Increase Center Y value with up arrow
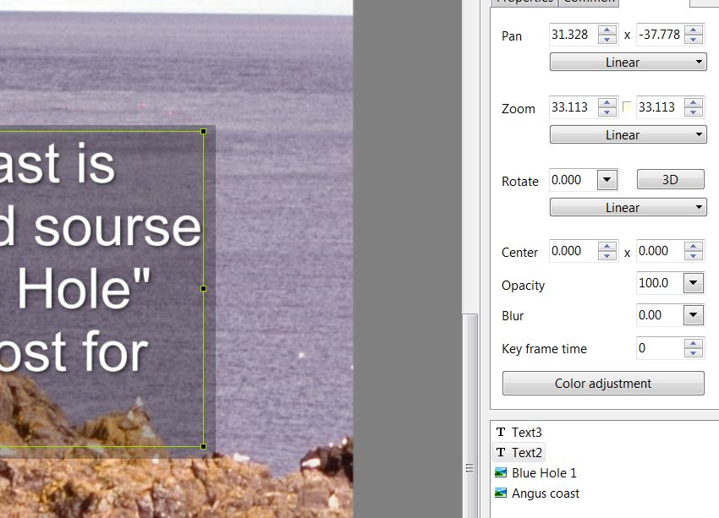The image size is (719, 518). point(694,247)
